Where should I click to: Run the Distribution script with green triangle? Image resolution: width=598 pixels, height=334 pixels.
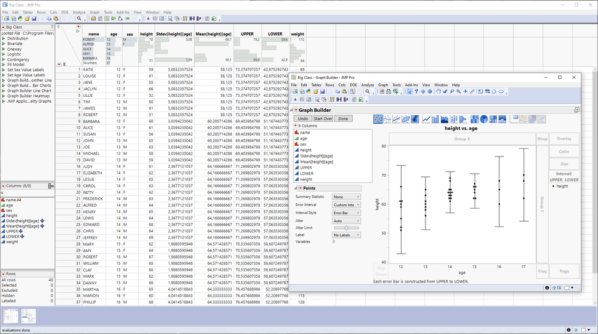(x=4, y=38)
